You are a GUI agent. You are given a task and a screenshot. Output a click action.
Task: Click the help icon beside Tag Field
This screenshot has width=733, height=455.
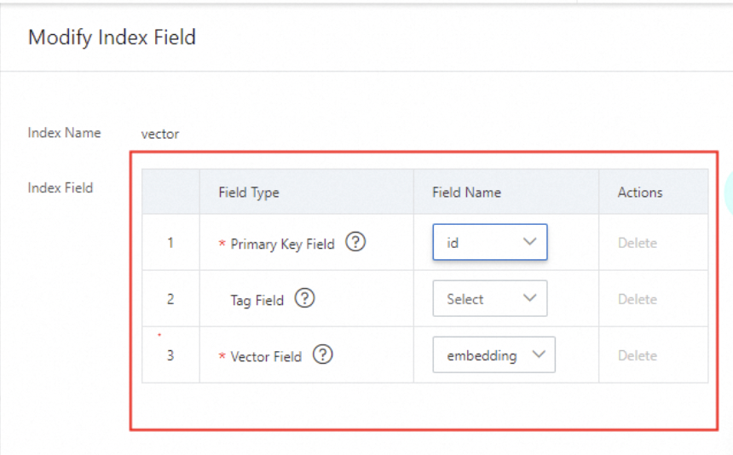304,299
